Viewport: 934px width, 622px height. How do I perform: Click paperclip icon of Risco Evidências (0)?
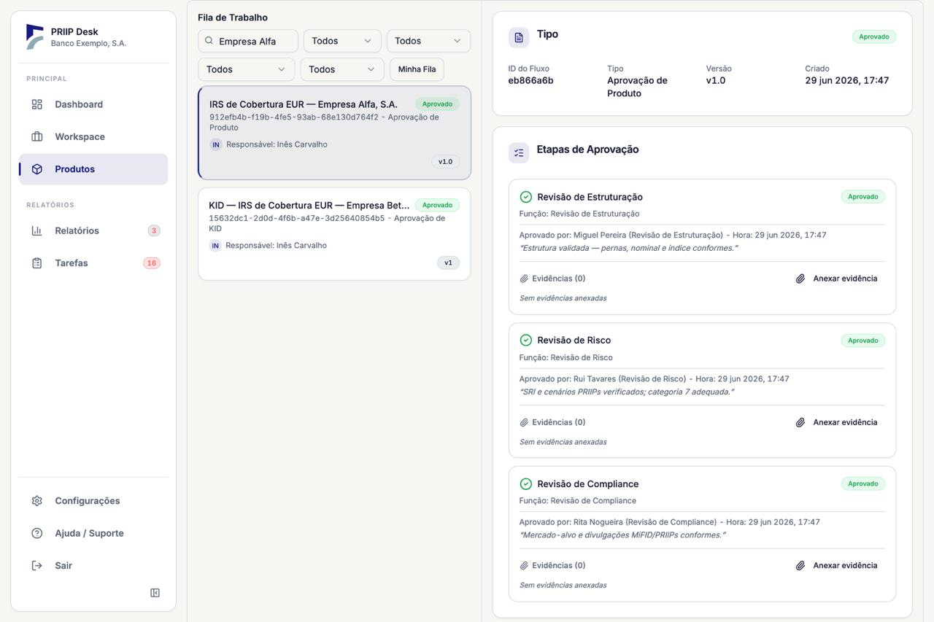524,422
